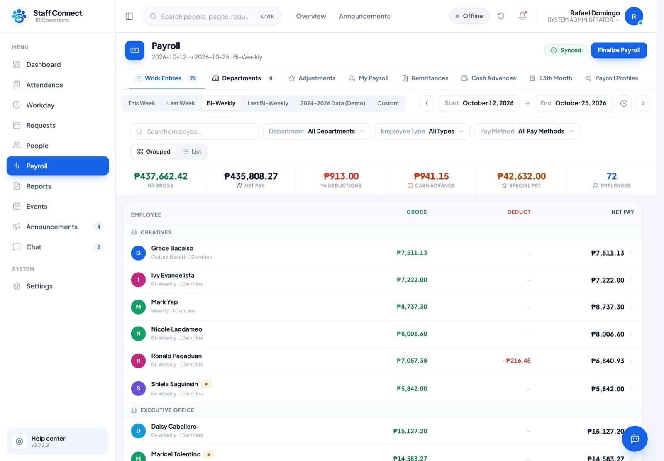Open the notifications bell
This screenshot has width=664, height=461.
click(x=522, y=16)
